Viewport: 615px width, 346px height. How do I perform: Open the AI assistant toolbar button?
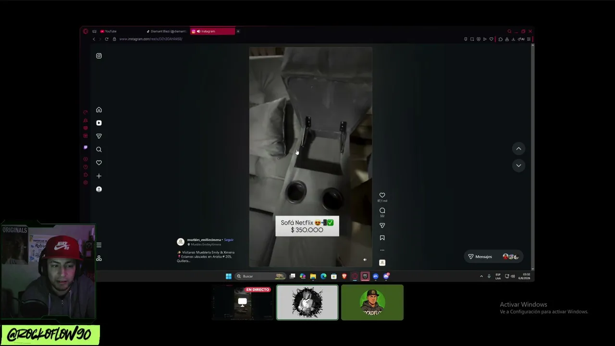pos(521,39)
